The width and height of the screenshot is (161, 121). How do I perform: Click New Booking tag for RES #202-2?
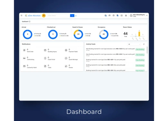140,49
